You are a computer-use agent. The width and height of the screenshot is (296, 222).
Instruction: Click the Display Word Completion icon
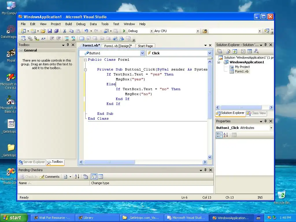[x=43, y=38]
